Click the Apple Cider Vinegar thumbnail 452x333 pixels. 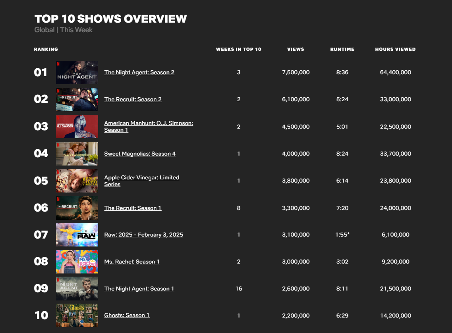77,181
